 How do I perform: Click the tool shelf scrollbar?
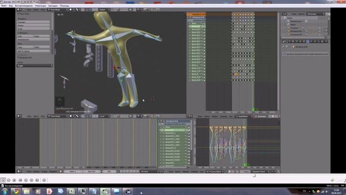pyautogui.click(x=52, y=22)
